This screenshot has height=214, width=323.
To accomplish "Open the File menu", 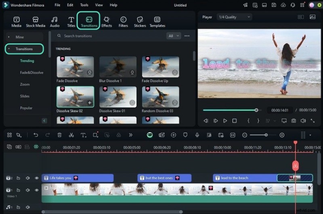I will 57,5.
